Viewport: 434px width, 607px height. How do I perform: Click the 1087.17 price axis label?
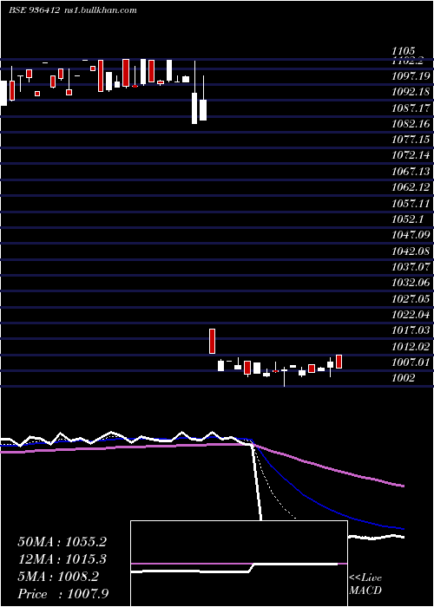pos(411,108)
